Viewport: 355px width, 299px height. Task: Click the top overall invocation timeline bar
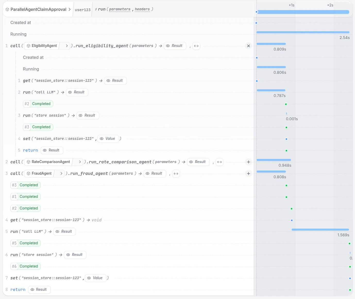(303, 12)
